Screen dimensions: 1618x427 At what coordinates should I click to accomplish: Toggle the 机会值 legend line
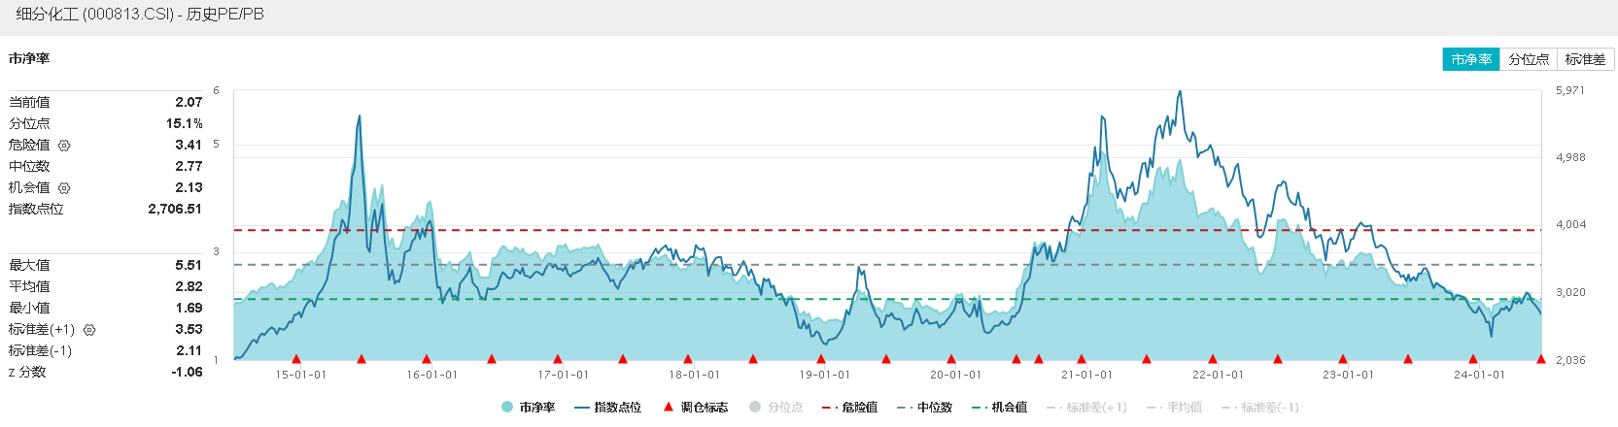(999, 408)
